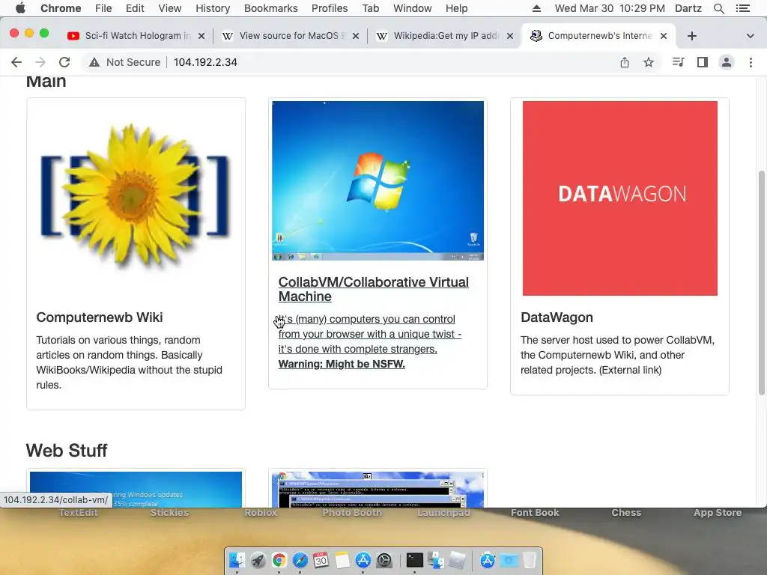767x575 pixels.
Task: Open System Preferences from the Dock
Action: pyautogui.click(x=384, y=560)
